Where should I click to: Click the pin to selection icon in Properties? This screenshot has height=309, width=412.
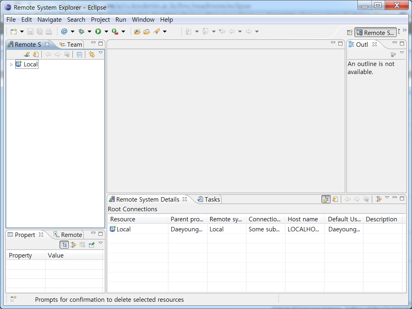[91, 245]
